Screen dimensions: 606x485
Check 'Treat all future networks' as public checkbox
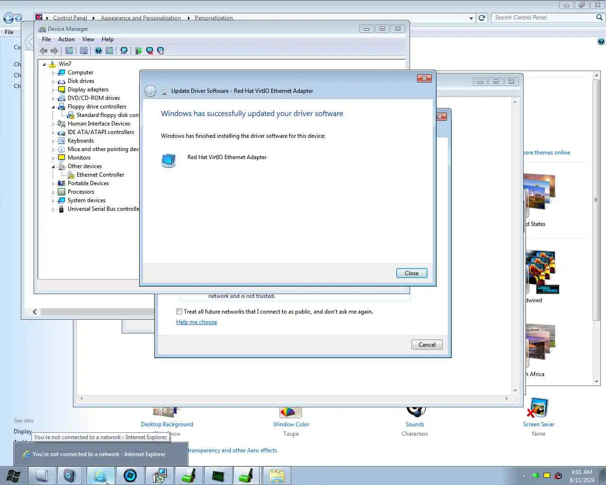pos(179,312)
